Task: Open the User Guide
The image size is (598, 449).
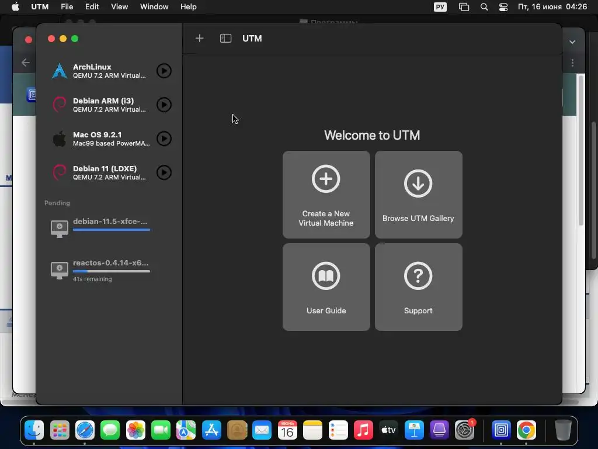Action: (x=326, y=287)
